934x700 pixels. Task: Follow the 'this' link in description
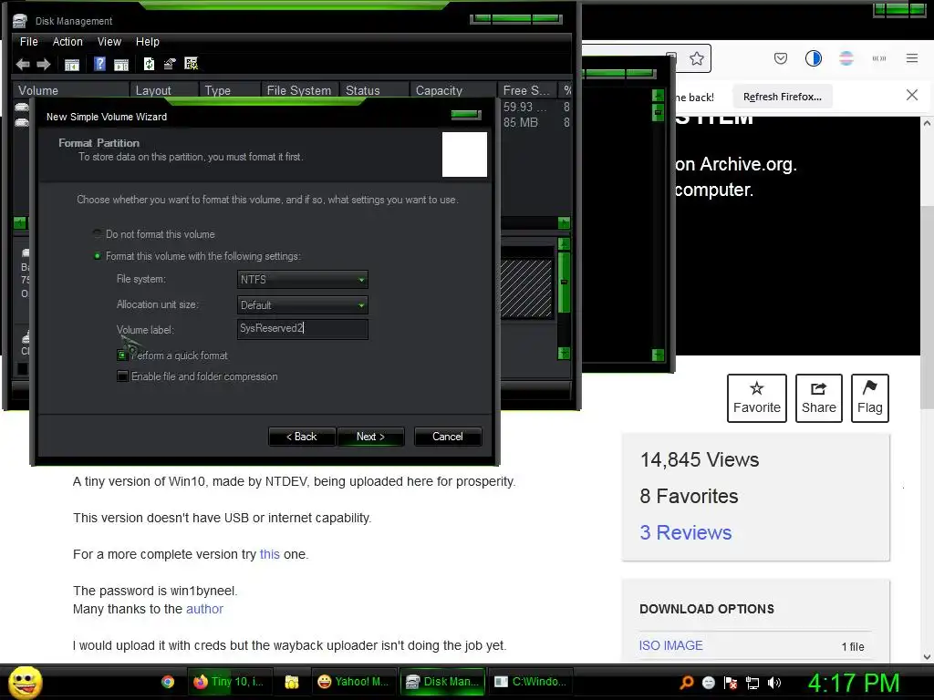(269, 554)
